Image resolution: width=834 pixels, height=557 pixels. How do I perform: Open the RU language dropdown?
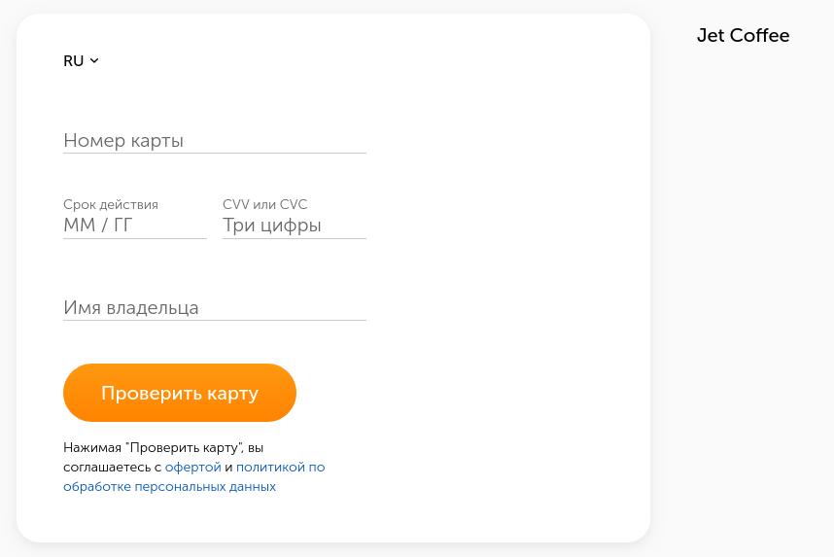[x=75, y=61]
